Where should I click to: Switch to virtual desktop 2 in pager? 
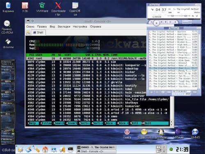pos(164,147)
